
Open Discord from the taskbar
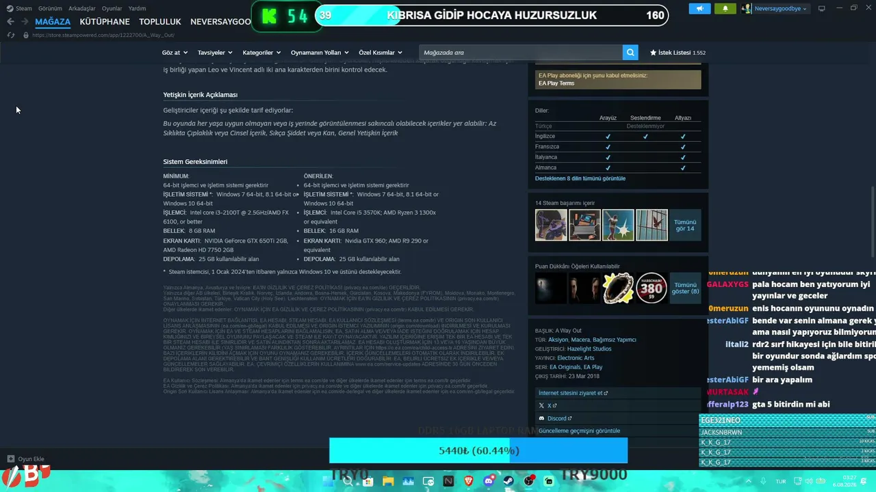pyautogui.click(x=489, y=481)
